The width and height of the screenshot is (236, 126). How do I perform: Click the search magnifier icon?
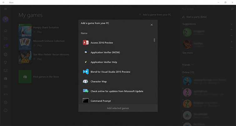click(232, 9)
